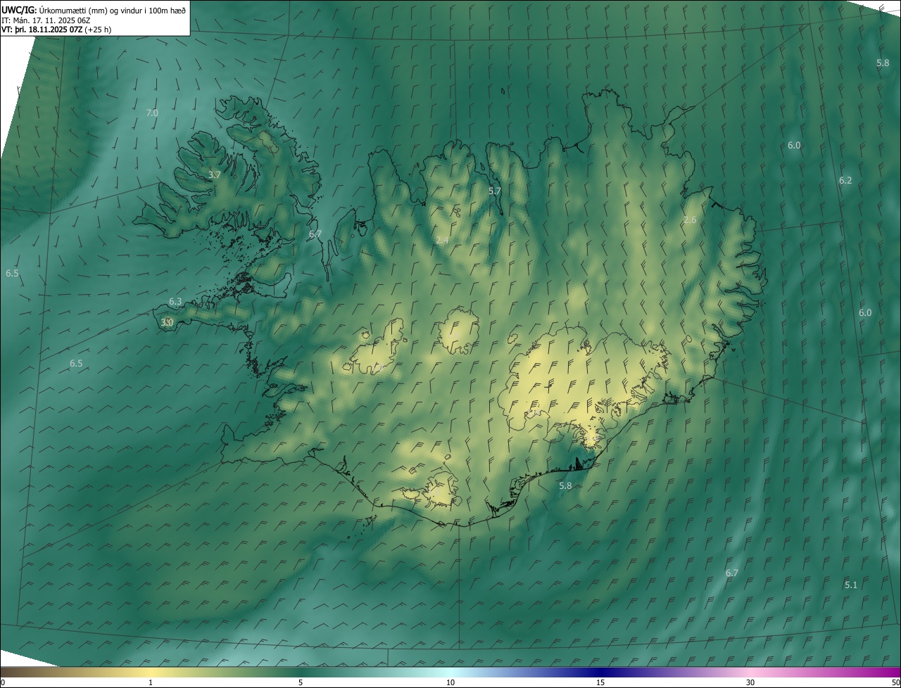This screenshot has width=901, height=688.
Task: Click the 5.1 value label
Action: pos(851,585)
